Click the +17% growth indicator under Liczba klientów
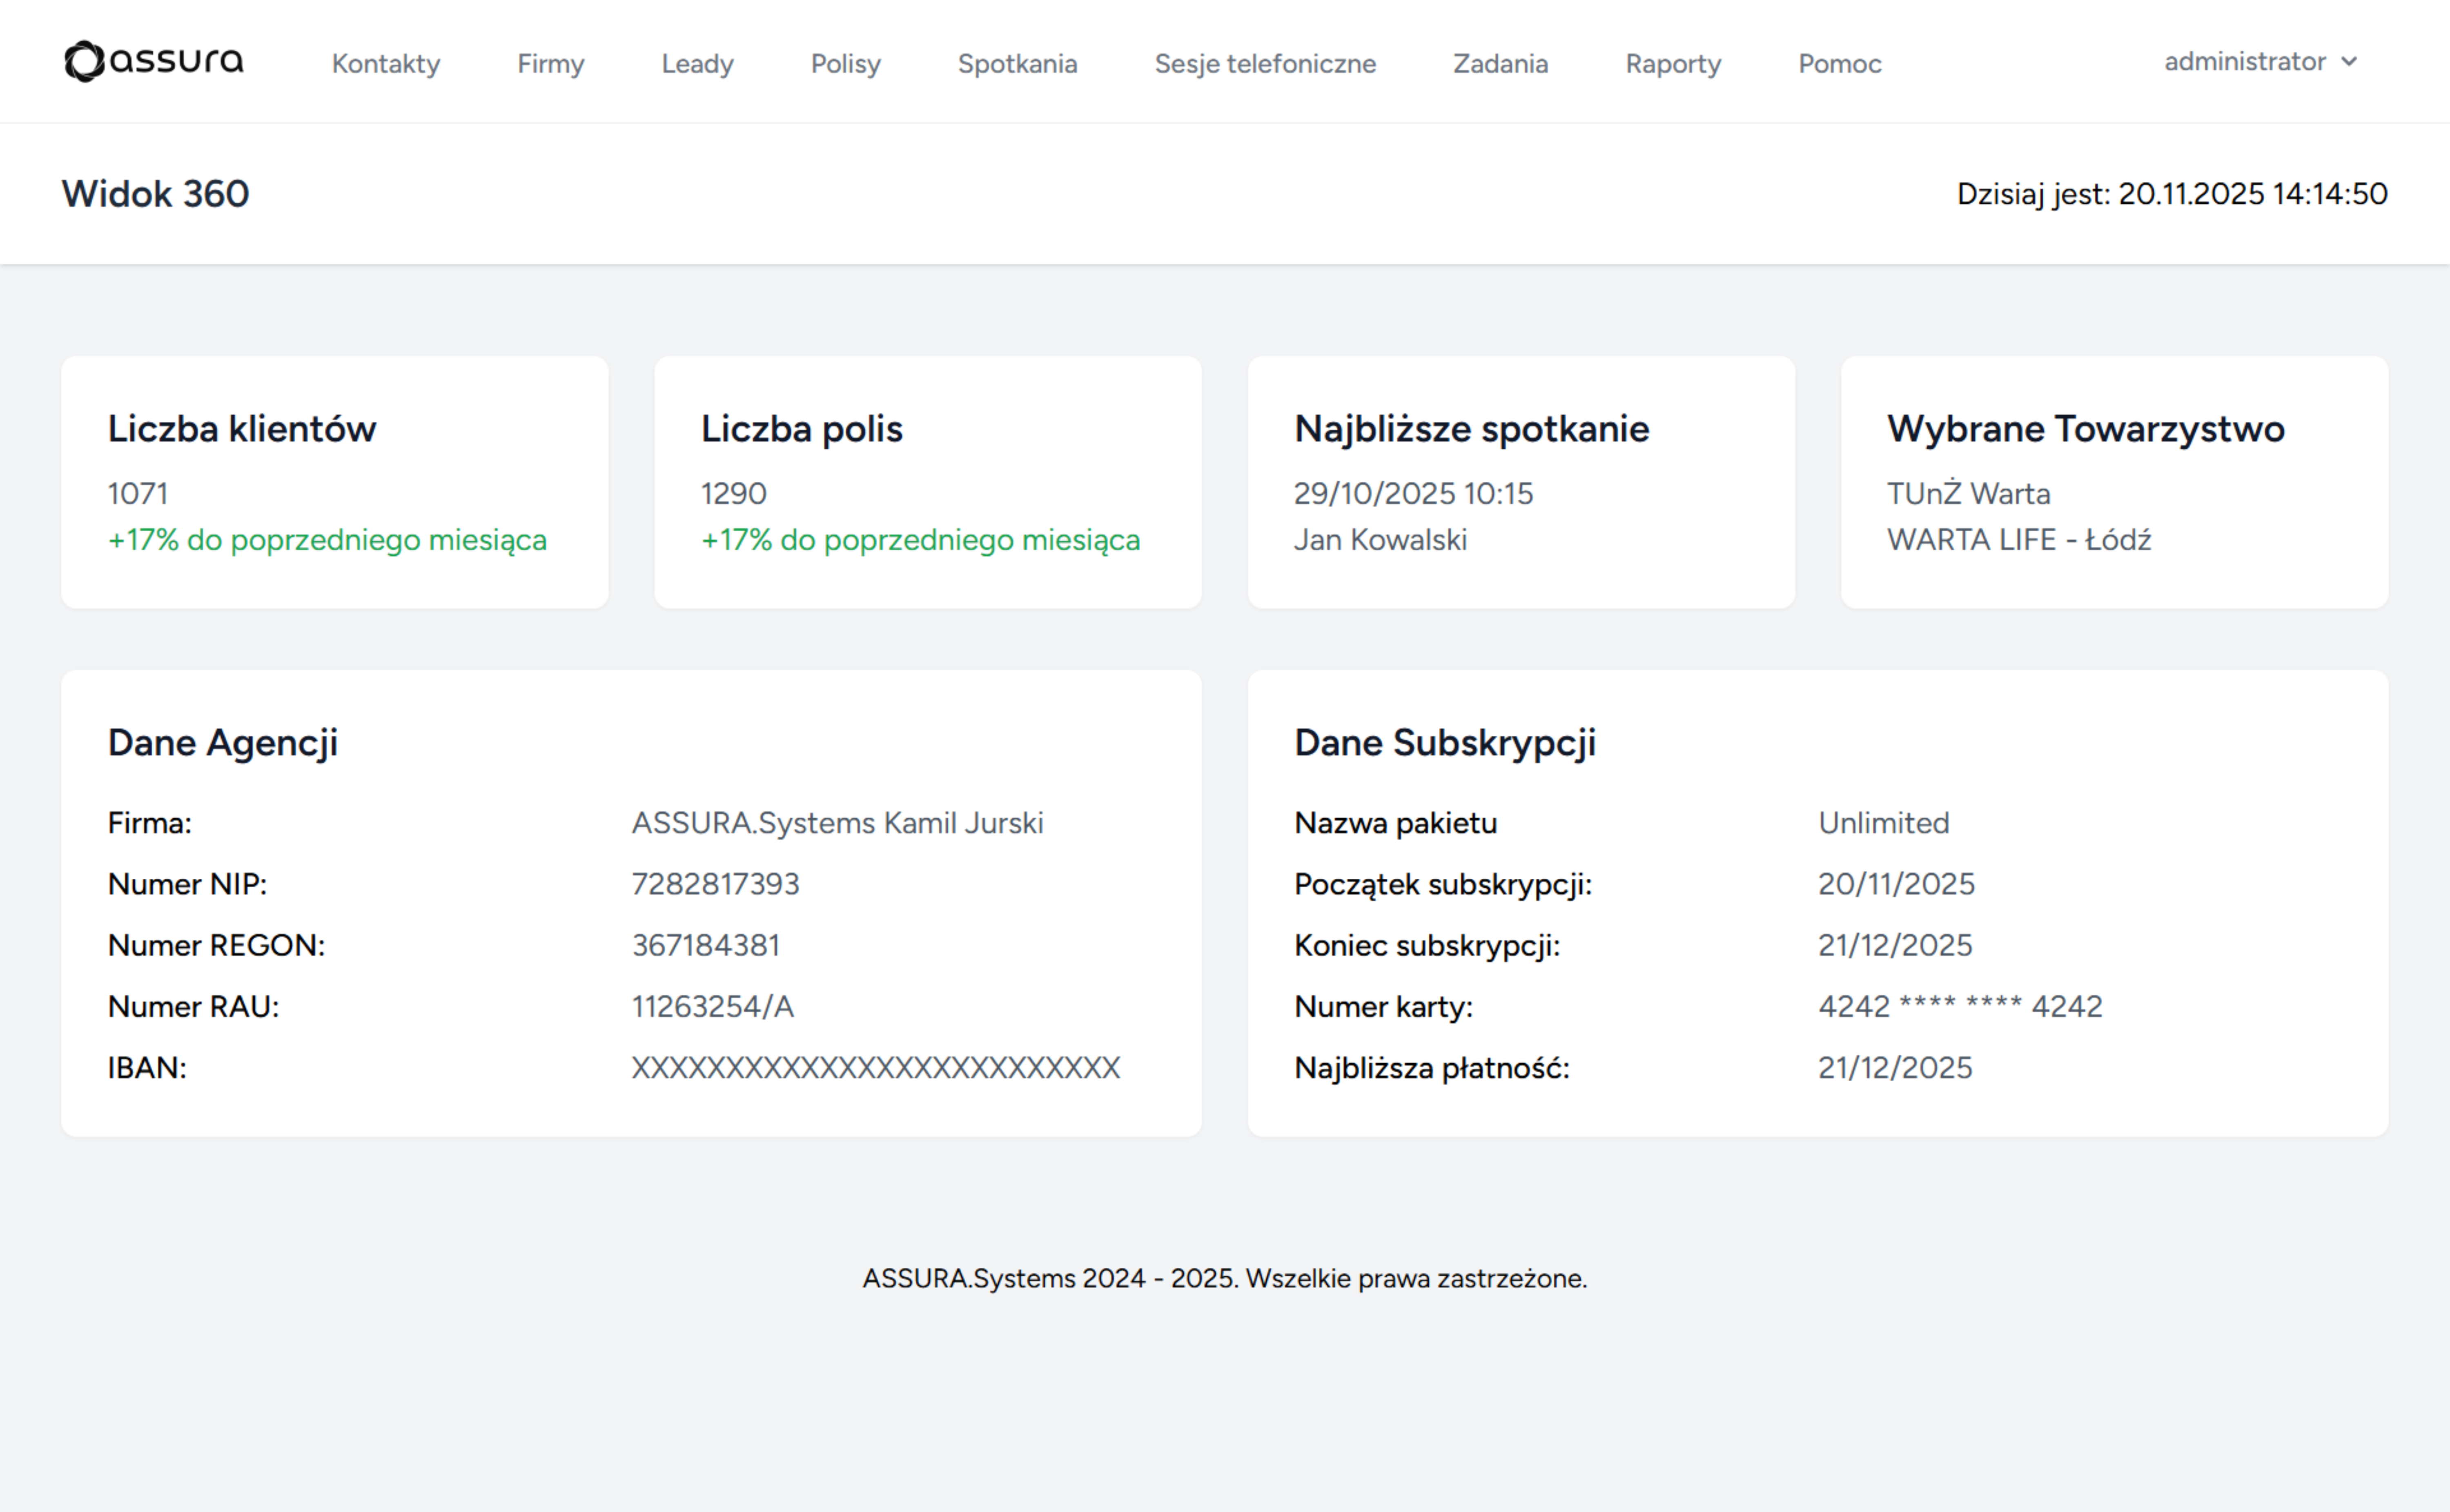Image resolution: width=2450 pixels, height=1512 pixels. (x=327, y=540)
